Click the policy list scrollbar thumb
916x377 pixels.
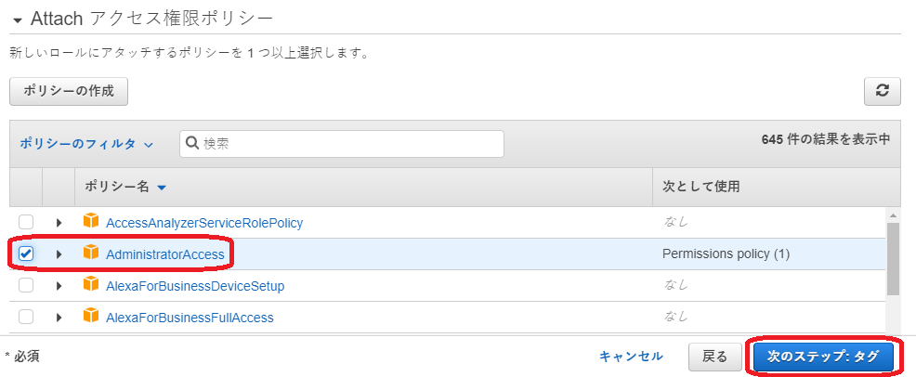(893, 258)
